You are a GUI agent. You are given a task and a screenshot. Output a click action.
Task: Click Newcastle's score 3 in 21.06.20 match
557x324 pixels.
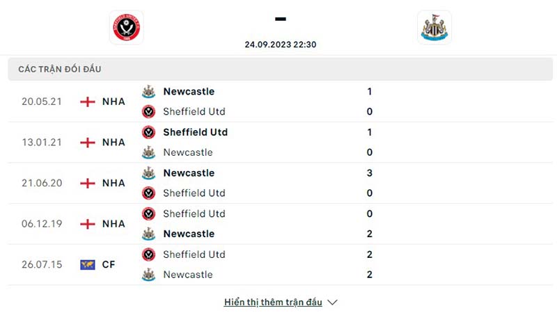point(370,173)
